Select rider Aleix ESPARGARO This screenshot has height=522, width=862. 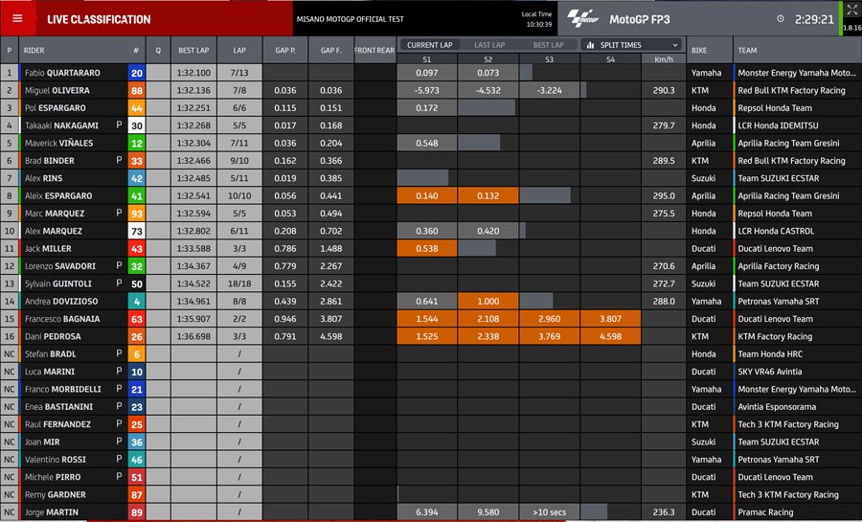coord(58,195)
